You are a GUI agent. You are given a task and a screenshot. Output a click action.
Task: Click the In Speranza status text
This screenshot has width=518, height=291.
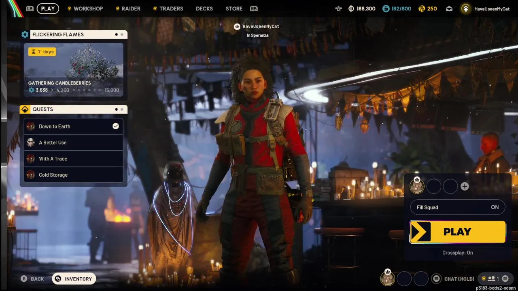point(257,36)
